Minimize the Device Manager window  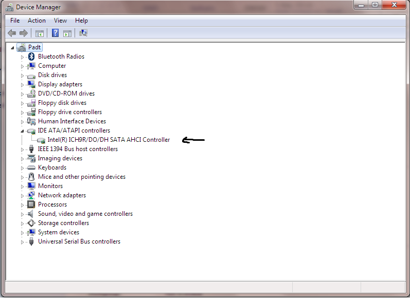(361, 5)
